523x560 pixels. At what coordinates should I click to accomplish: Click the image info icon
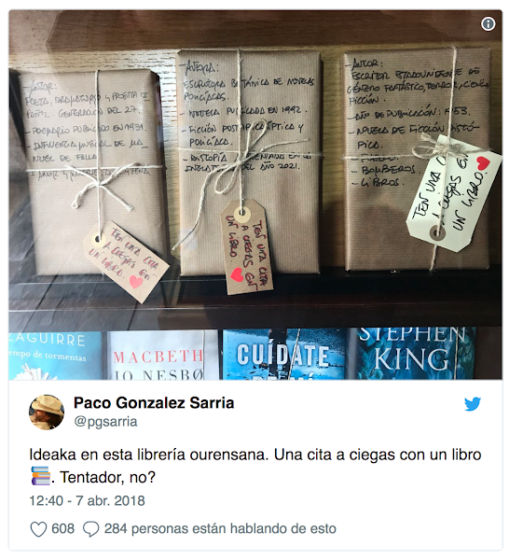tap(488, 24)
